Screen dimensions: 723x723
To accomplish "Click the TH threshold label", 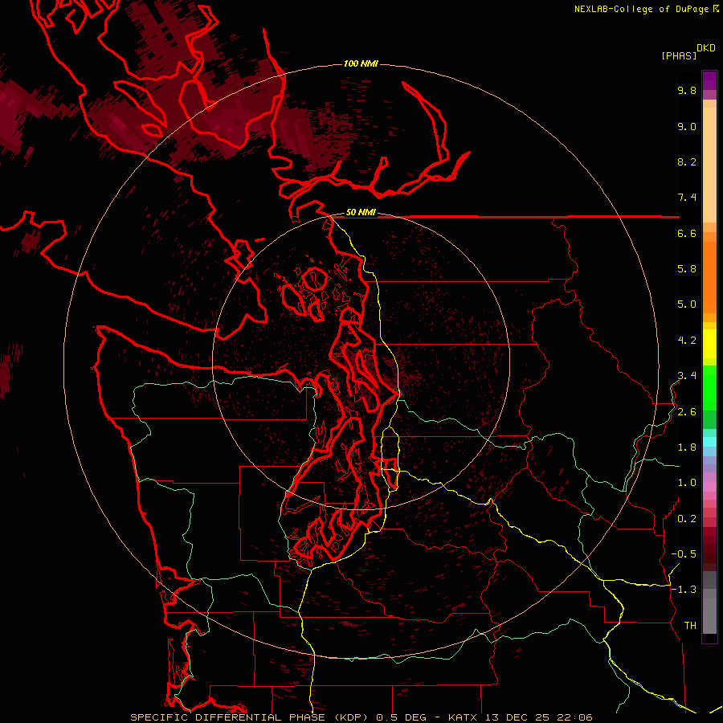I will point(690,626).
